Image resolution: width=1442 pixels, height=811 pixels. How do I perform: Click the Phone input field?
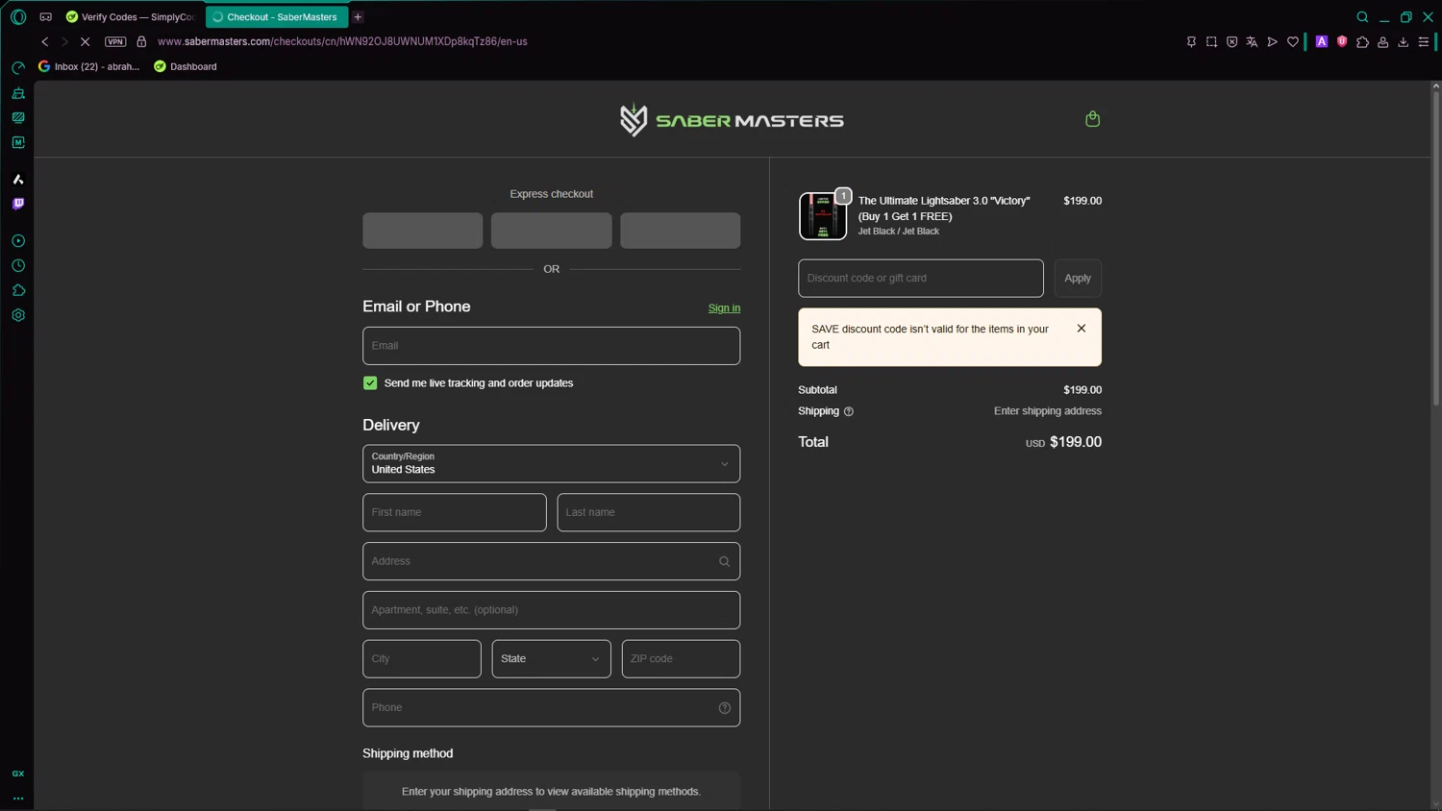[x=552, y=708]
